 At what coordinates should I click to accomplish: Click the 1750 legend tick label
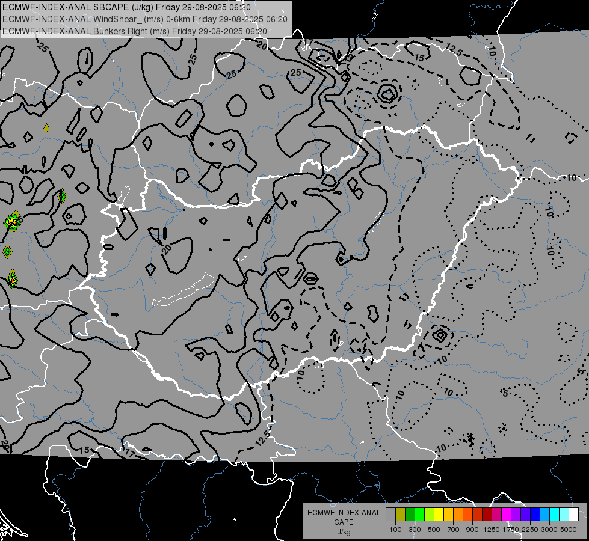click(x=511, y=530)
